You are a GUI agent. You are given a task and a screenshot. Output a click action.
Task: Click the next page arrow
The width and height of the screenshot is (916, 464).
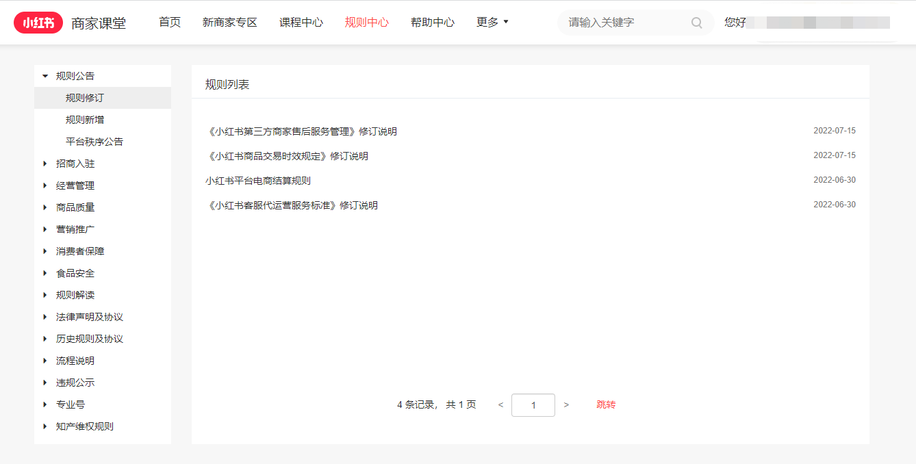566,404
